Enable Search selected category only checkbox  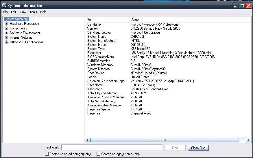47,154
